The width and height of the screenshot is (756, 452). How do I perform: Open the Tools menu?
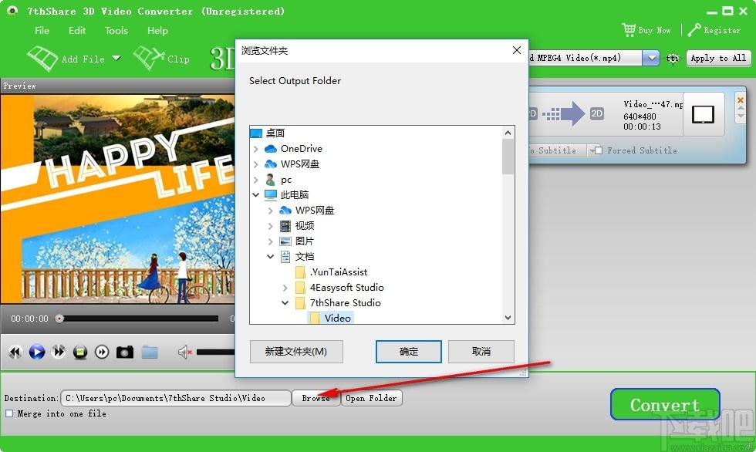(x=116, y=30)
